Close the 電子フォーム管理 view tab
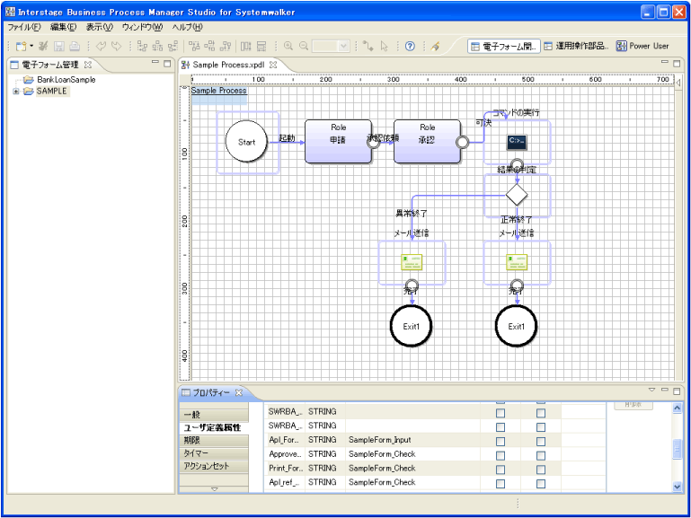Screen dimensions: 691x518 click(88, 65)
